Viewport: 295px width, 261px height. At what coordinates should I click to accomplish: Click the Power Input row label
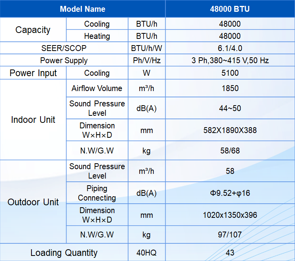coord(33,73)
